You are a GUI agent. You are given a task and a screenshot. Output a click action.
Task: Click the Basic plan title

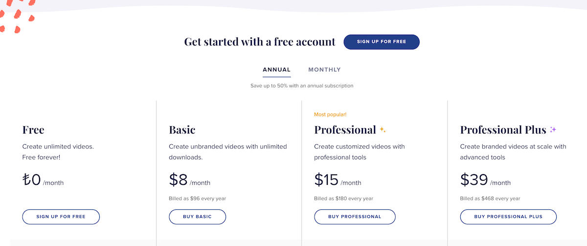point(182,130)
